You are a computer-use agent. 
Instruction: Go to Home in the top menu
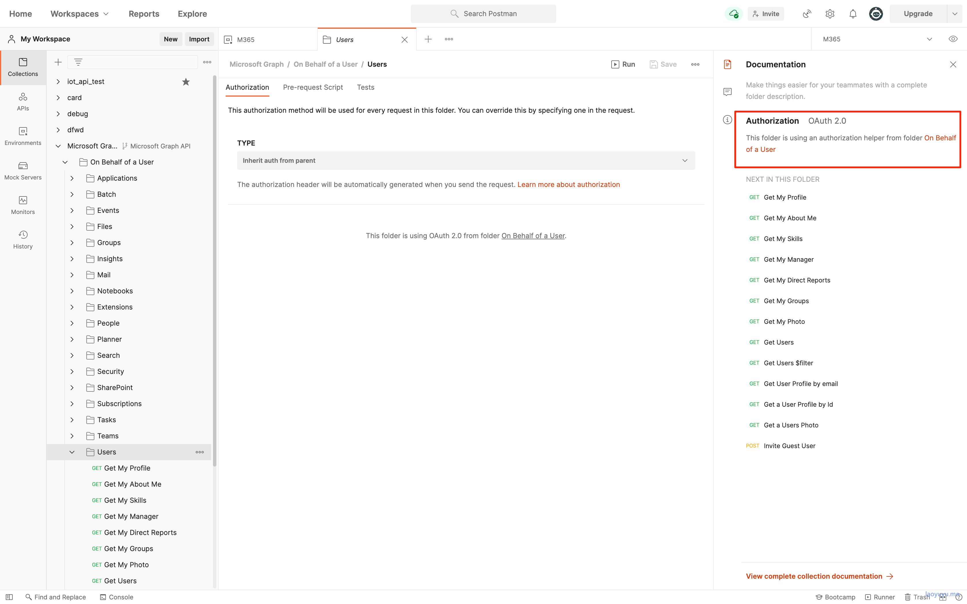point(20,14)
